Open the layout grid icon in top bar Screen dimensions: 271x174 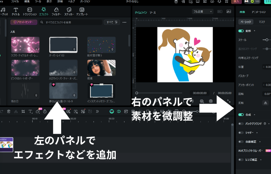[226, 2]
